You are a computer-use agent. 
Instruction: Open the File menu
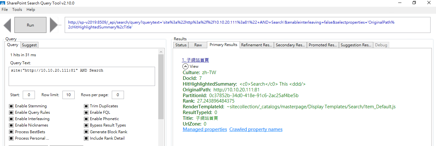tap(4, 10)
